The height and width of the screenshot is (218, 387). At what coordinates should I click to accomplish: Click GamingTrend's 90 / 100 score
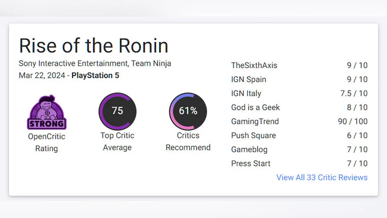[x=353, y=121]
